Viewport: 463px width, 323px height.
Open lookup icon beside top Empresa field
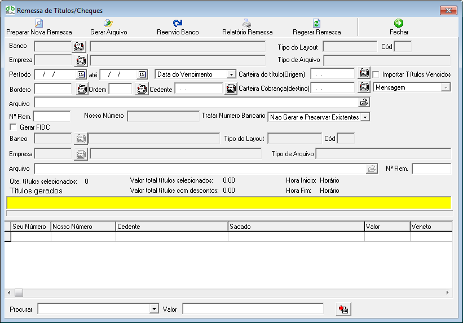pyautogui.click(x=81, y=60)
